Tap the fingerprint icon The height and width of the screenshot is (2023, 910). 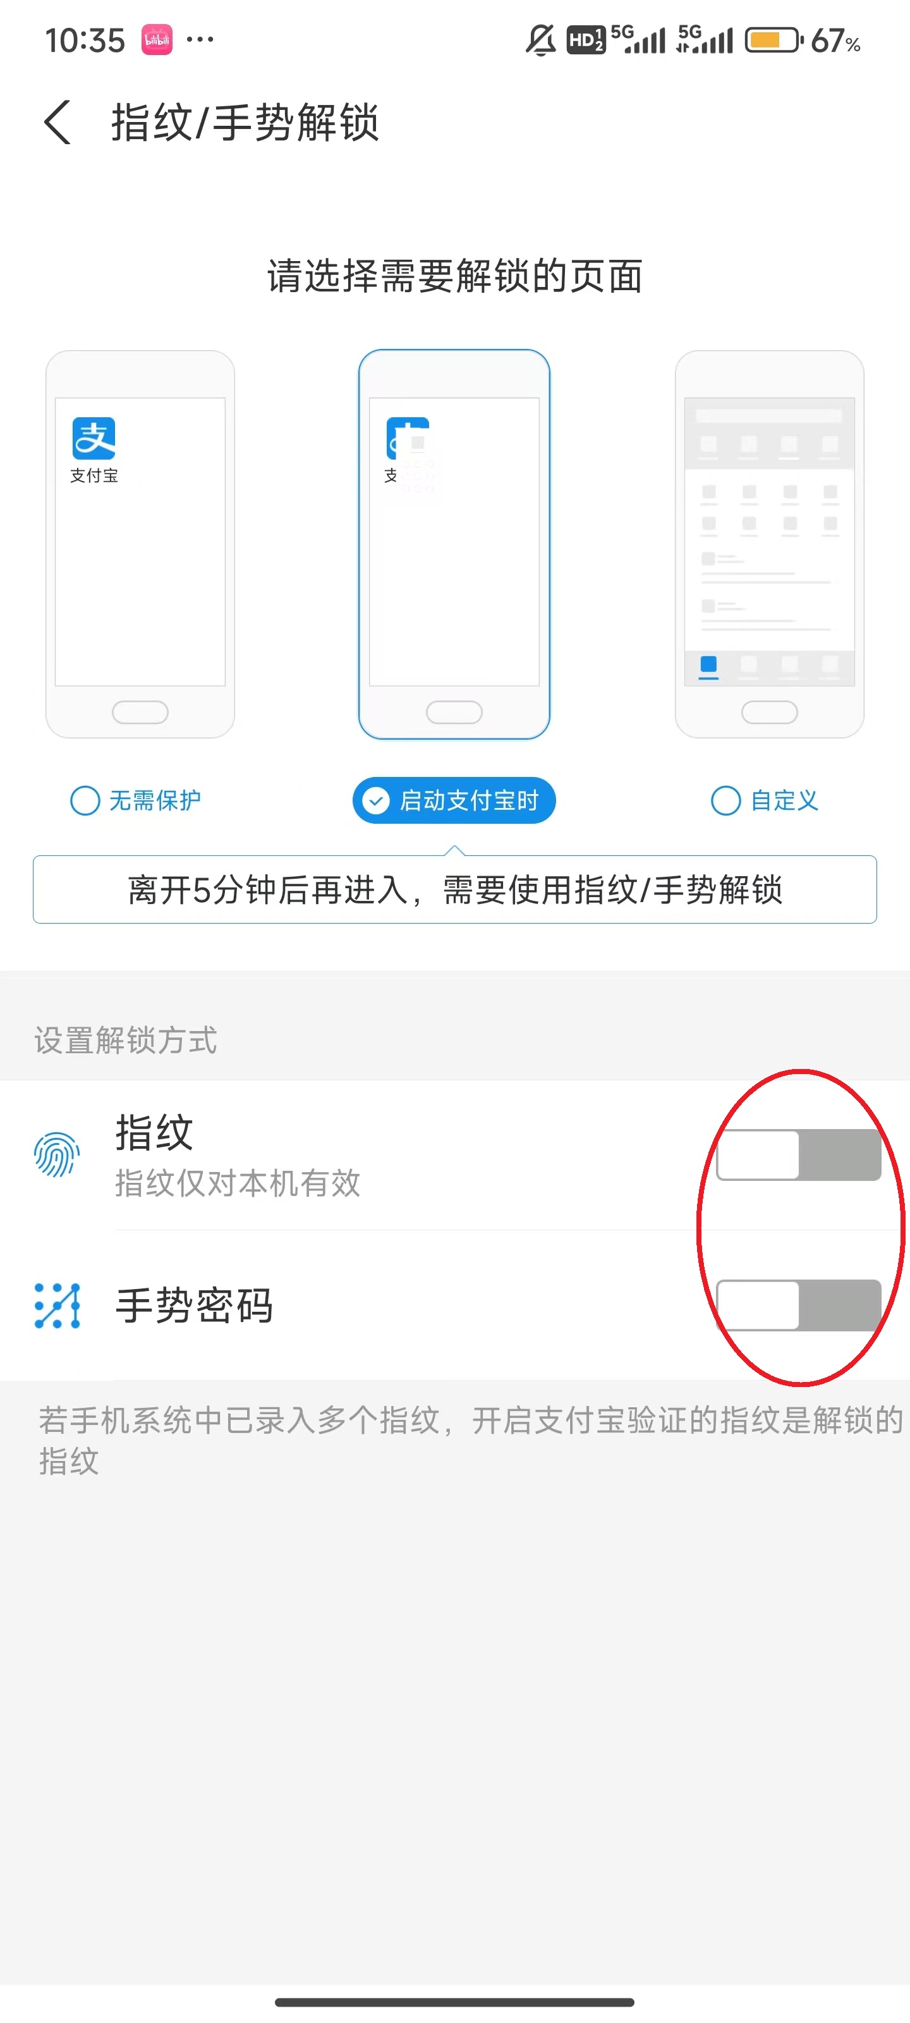(x=56, y=1154)
